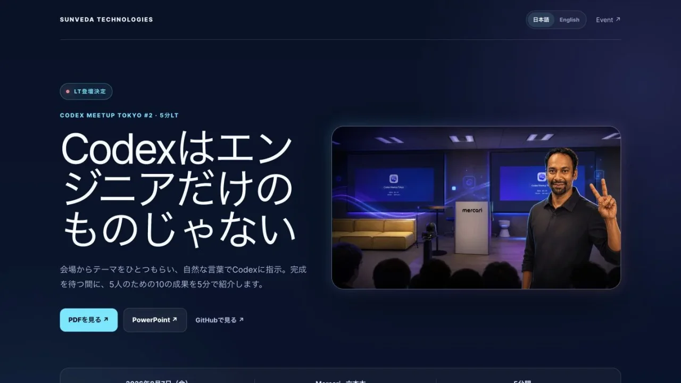This screenshot has width=681, height=383.
Task: Click the PDFを見る button
Action: point(88,320)
